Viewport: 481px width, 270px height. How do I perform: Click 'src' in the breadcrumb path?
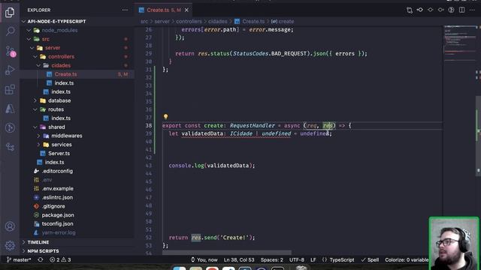144,22
